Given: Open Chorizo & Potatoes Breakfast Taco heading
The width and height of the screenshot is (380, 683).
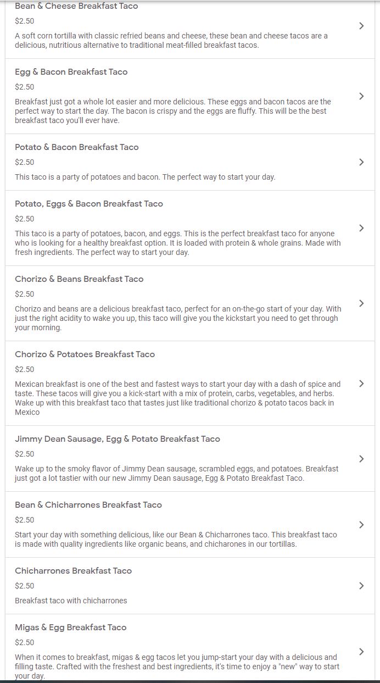Looking at the screenshot, I should point(85,354).
